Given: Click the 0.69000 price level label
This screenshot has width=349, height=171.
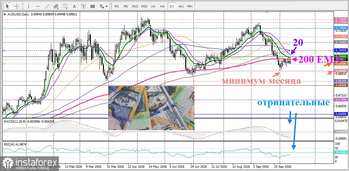Looking at the screenshot, I should (x=340, y=71).
